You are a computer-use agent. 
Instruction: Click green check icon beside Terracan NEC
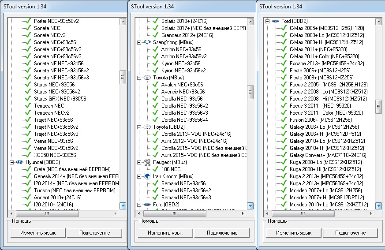[28, 106]
